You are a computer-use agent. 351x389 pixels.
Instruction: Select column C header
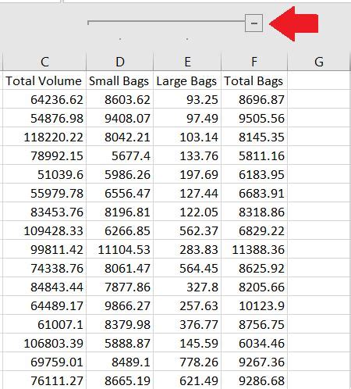point(44,62)
